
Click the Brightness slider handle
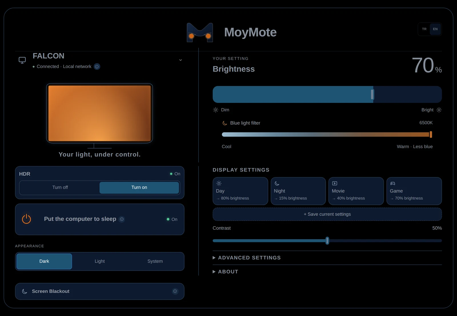click(x=372, y=94)
